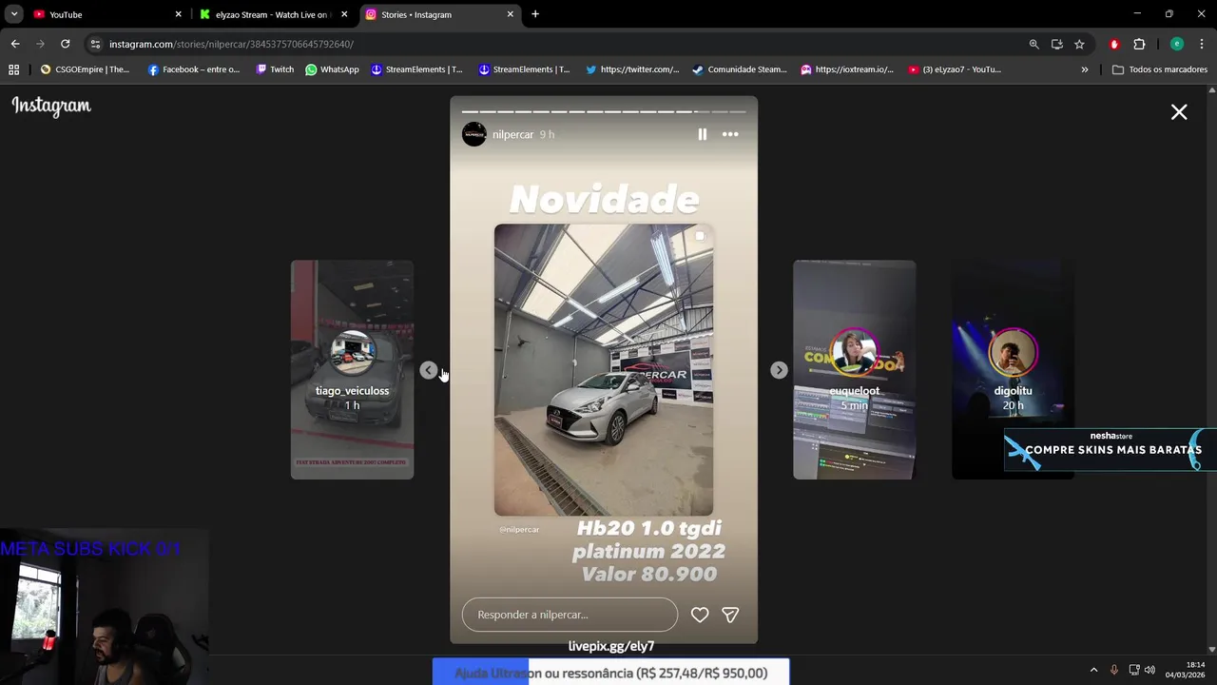Click the Instagram logo
The width and height of the screenshot is (1217, 685).
tap(51, 106)
